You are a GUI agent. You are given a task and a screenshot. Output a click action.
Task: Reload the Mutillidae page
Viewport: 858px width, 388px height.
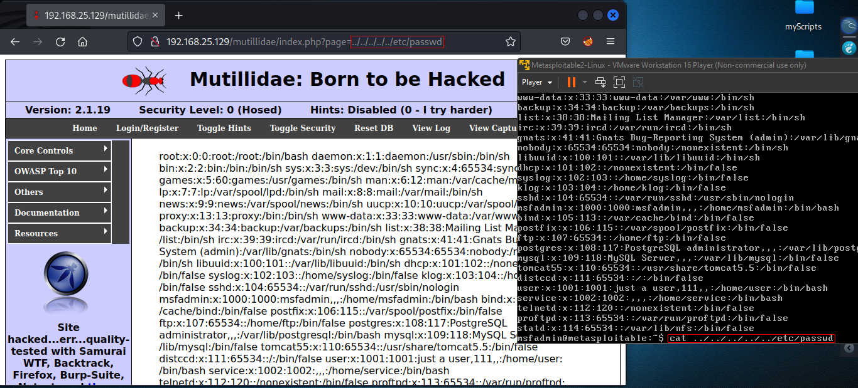pos(60,42)
